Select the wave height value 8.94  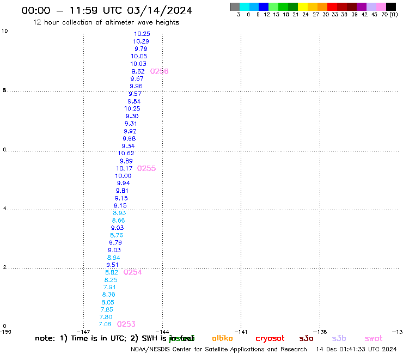tap(113, 258)
